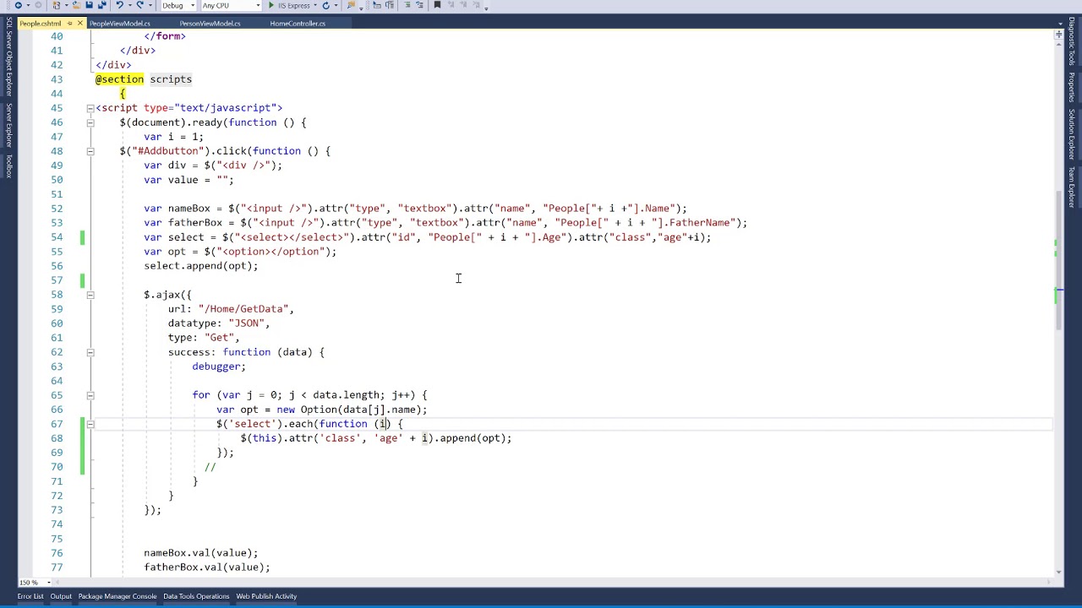This screenshot has width=1082, height=608.
Task: Switch to PersonViewModel.cs tab
Action: (x=210, y=24)
